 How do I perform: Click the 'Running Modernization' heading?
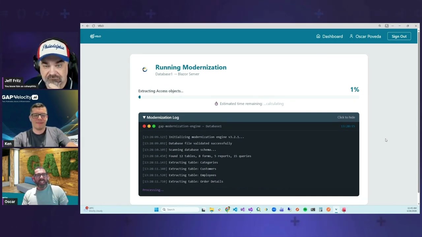point(191,67)
